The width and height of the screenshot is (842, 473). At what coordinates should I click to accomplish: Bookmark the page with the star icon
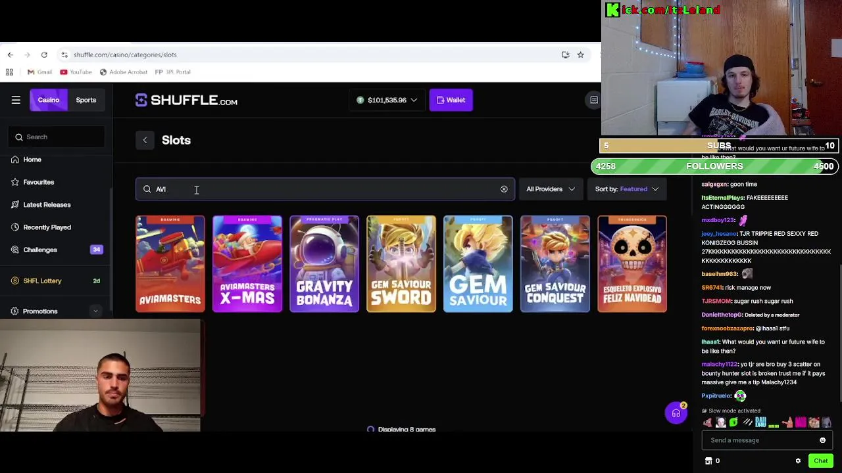[x=580, y=55]
